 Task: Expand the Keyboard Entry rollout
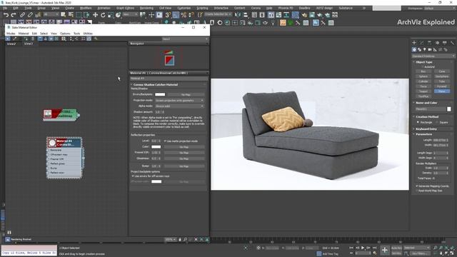click(x=426, y=128)
